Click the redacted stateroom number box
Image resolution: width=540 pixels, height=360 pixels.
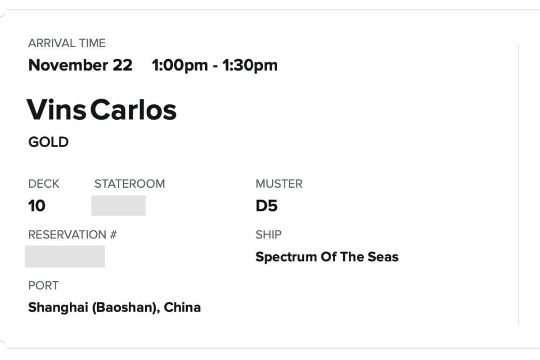(118, 206)
